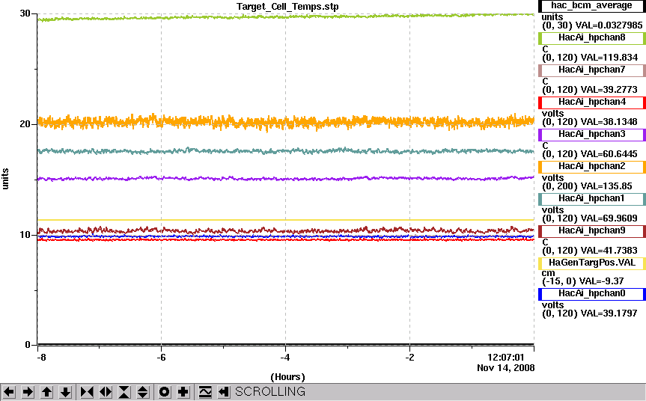Click the scroll-mode arrow icon beside SCROLLING
Image resolution: width=646 pixels, height=401 pixels.
pyautogui.click(x=223, y=391)
